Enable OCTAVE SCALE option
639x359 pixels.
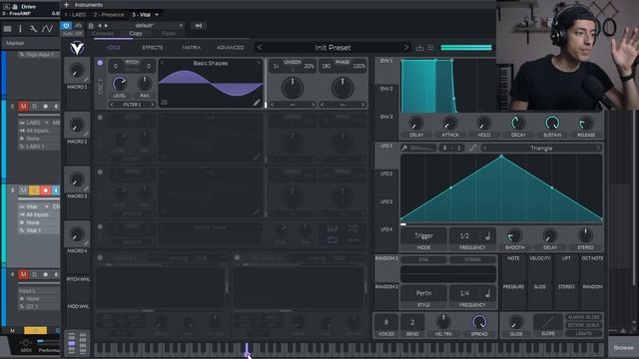(583, 325)
